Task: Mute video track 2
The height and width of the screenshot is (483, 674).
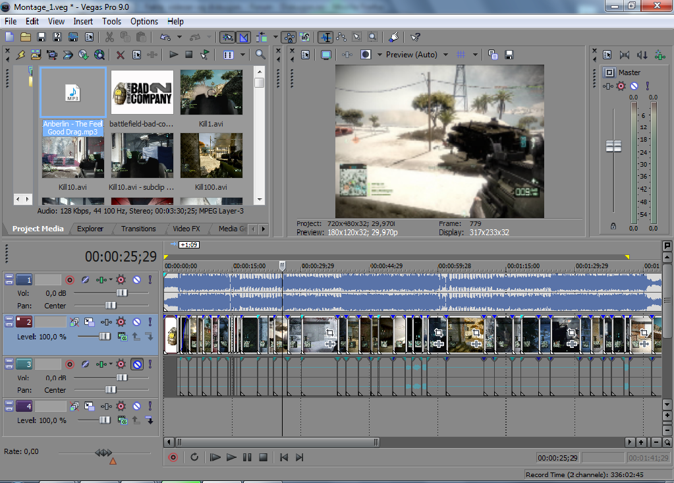Action: (136, 322)
